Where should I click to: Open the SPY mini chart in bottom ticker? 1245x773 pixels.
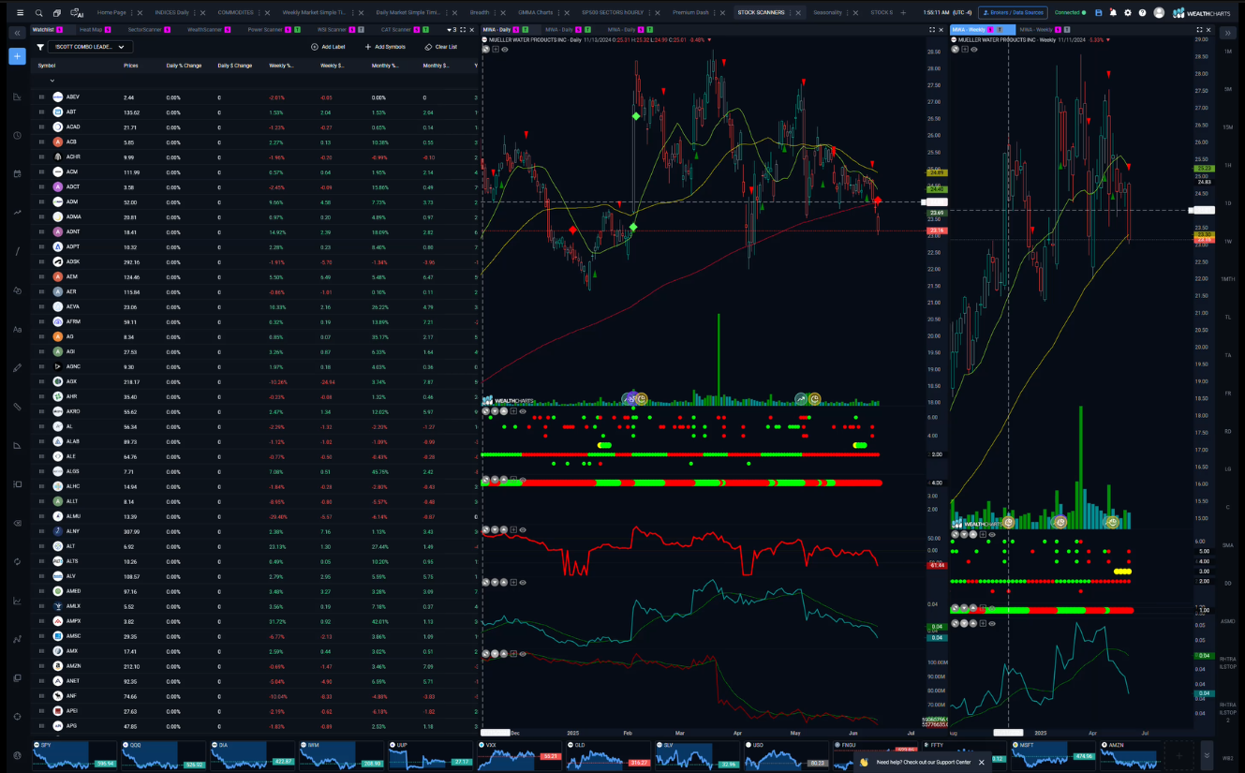[x=74, y=755]
